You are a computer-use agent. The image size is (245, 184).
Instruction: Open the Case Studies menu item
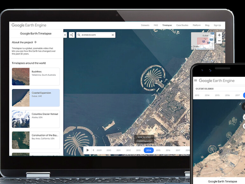(182, 25)
